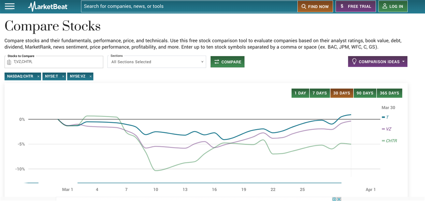Click the clipboard icon in Stocks to Compare
Screen dimensions: 425x201
9,62
